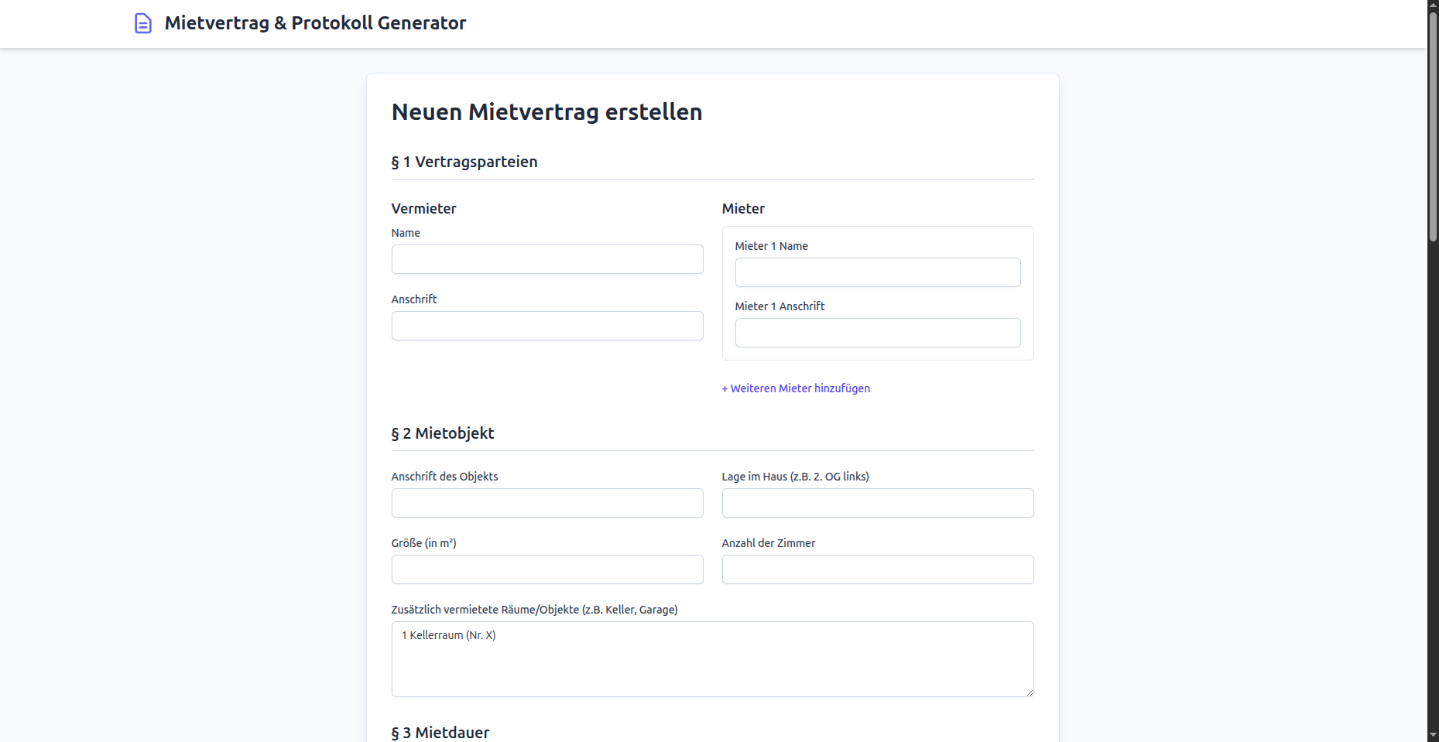Click the § 3 Mietdauer section heading
Image resolution: width=1439 pixels, height=742 pixels.
(440, 732)
